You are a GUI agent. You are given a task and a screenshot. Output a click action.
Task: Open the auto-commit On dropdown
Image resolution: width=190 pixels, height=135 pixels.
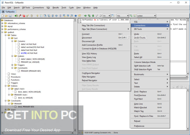point(107,16)
